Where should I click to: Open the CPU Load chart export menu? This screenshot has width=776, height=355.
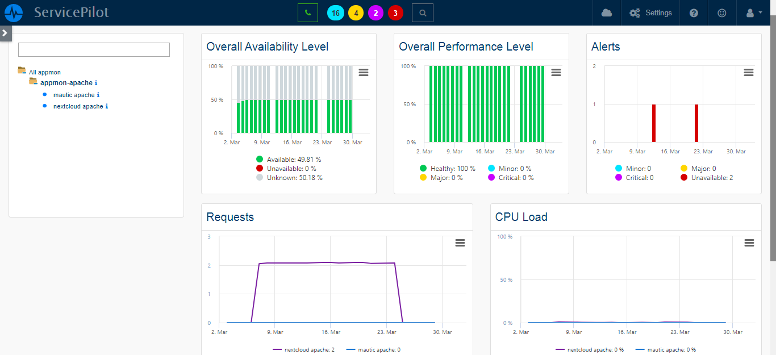pos(748,242)
